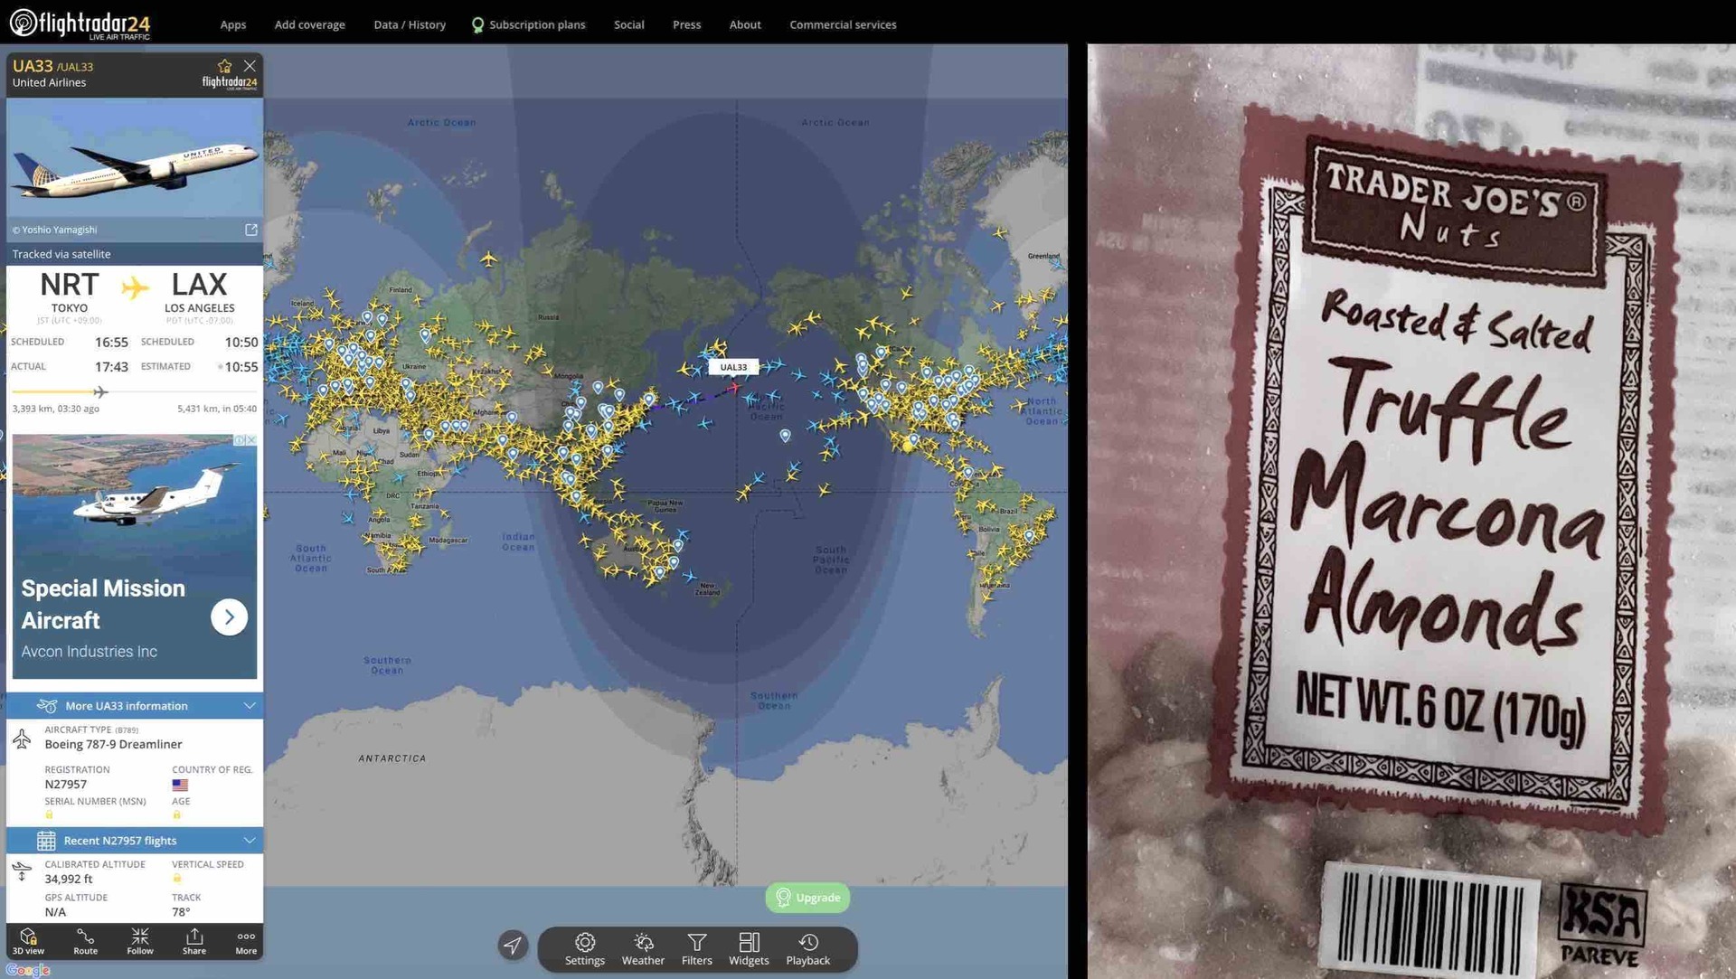Favorite flight UA33 with star icon
The image size is (1736, 979).
(224, 66)
